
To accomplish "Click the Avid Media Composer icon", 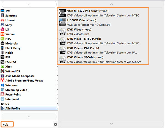I will point(2,76).
